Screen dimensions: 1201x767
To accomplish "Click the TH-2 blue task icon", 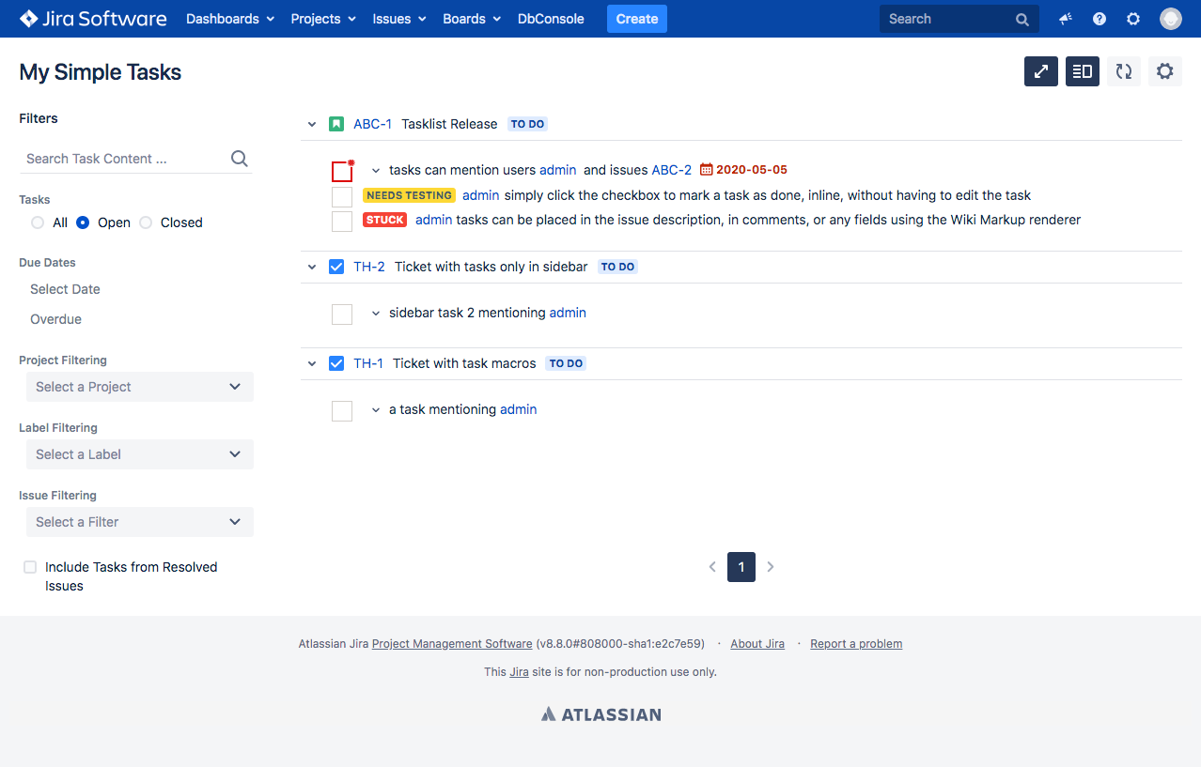I will tap(336, 267).
